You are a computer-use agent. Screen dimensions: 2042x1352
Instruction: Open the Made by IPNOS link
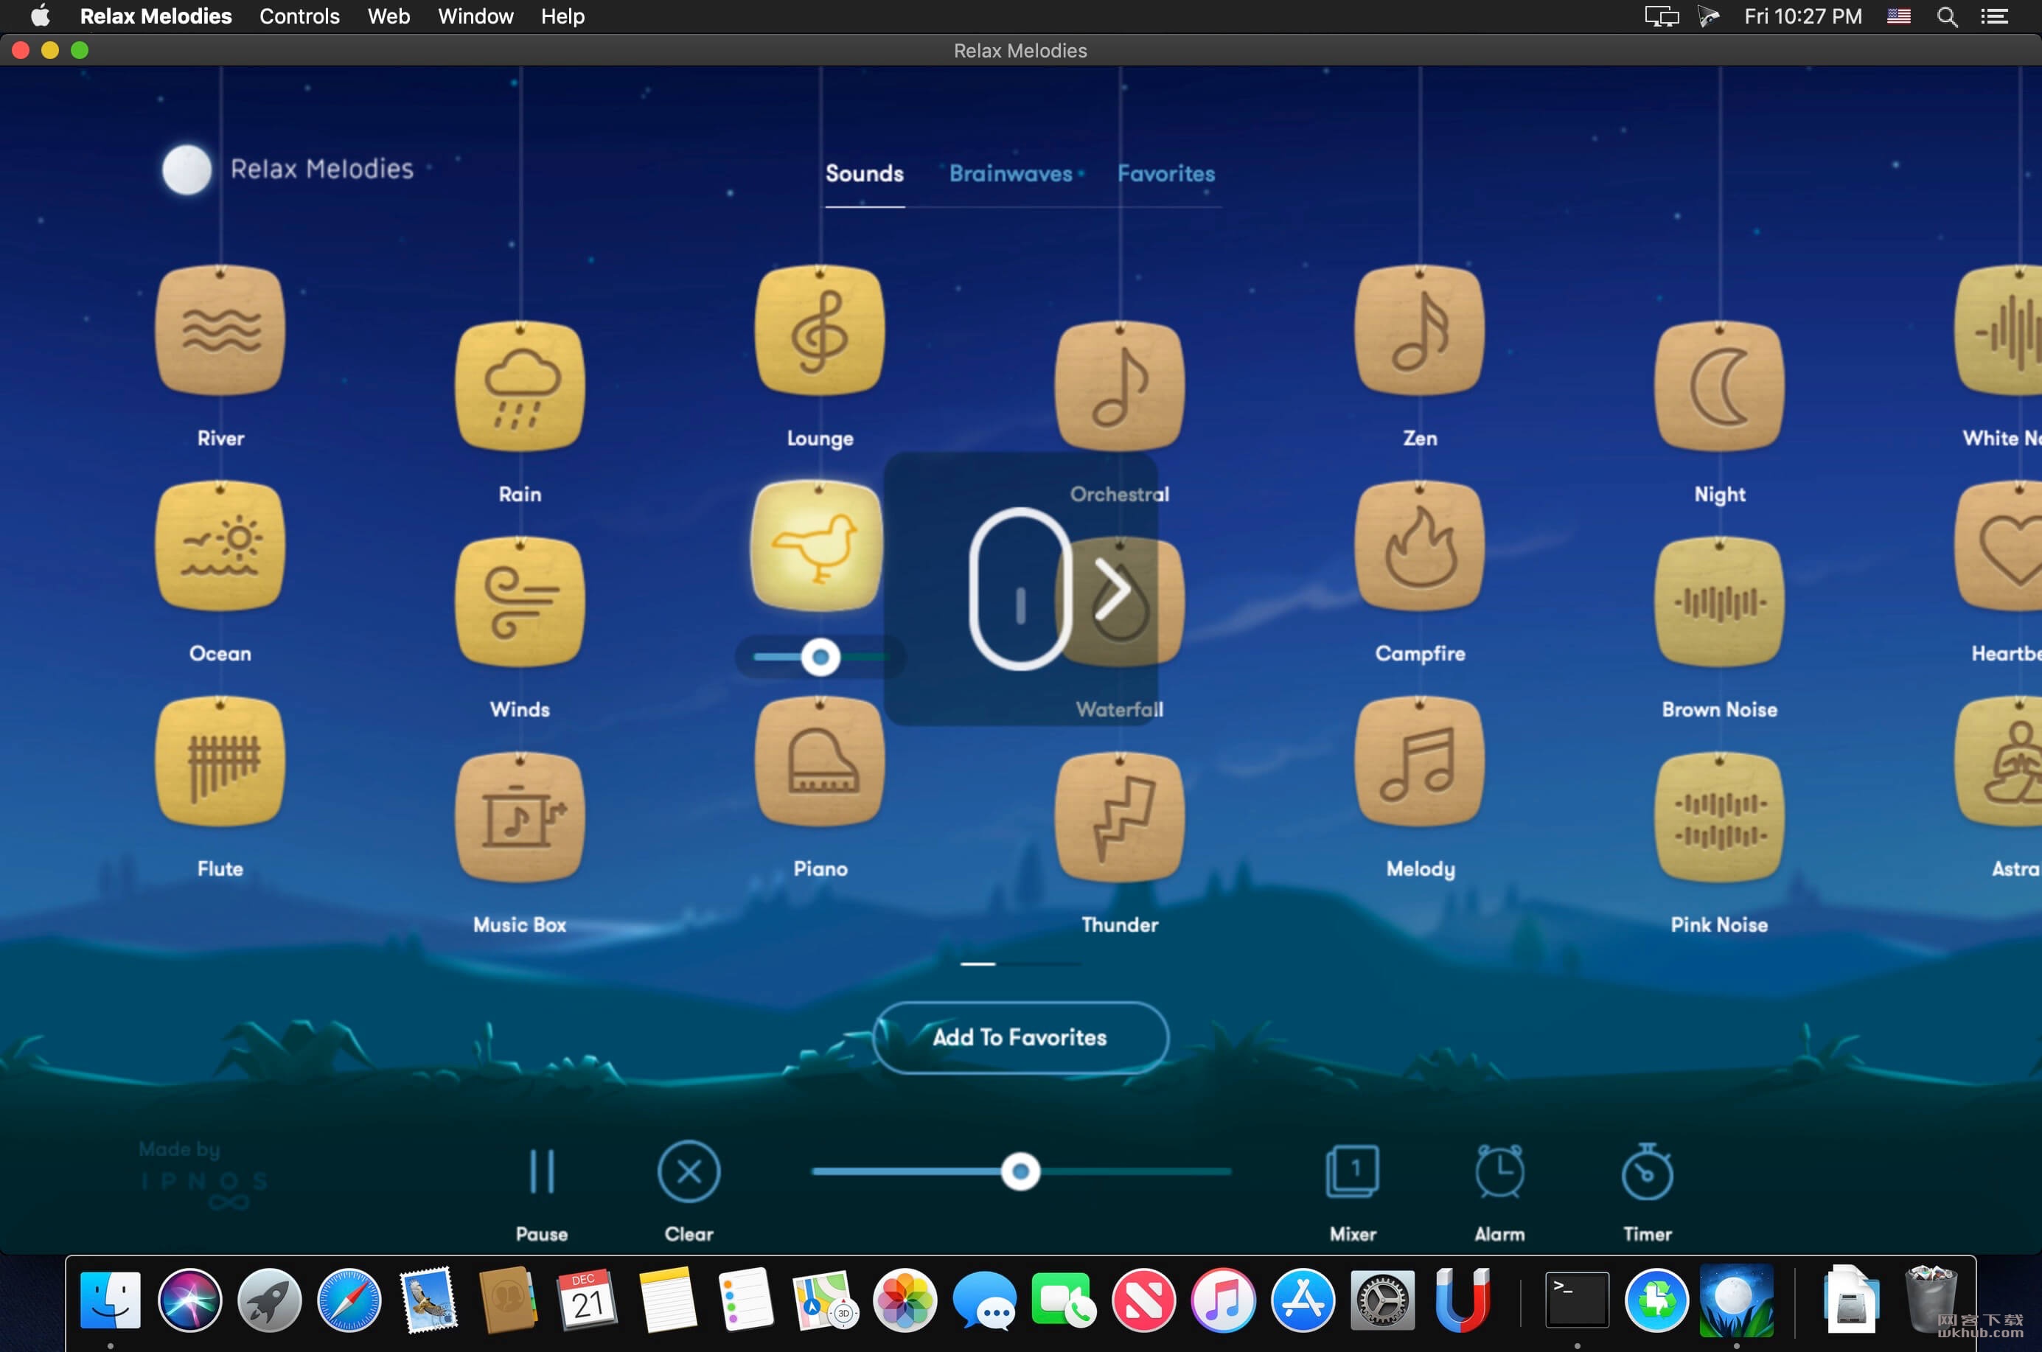coord(203,1176)
